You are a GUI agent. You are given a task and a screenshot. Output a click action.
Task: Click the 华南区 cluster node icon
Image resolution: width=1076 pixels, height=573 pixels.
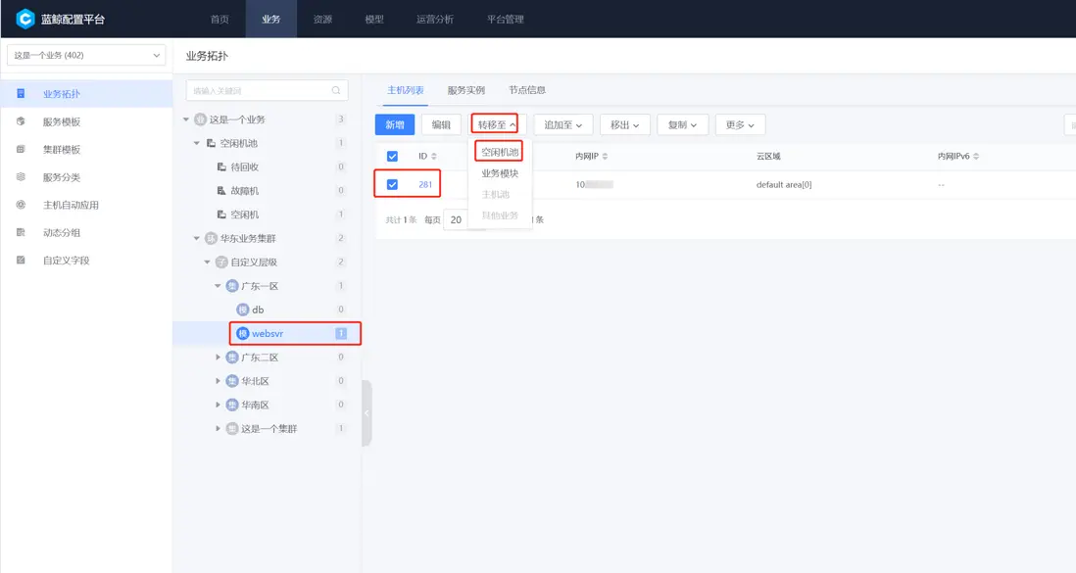[232, 405]
